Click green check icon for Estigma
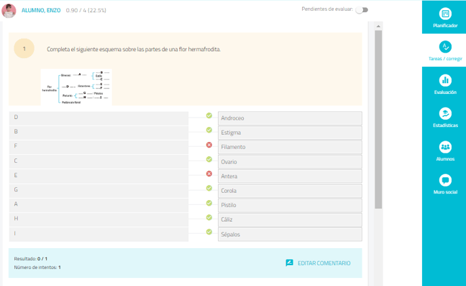Image resolution: width=466 pixels, height=286 pixels. [x=209, y=130]
